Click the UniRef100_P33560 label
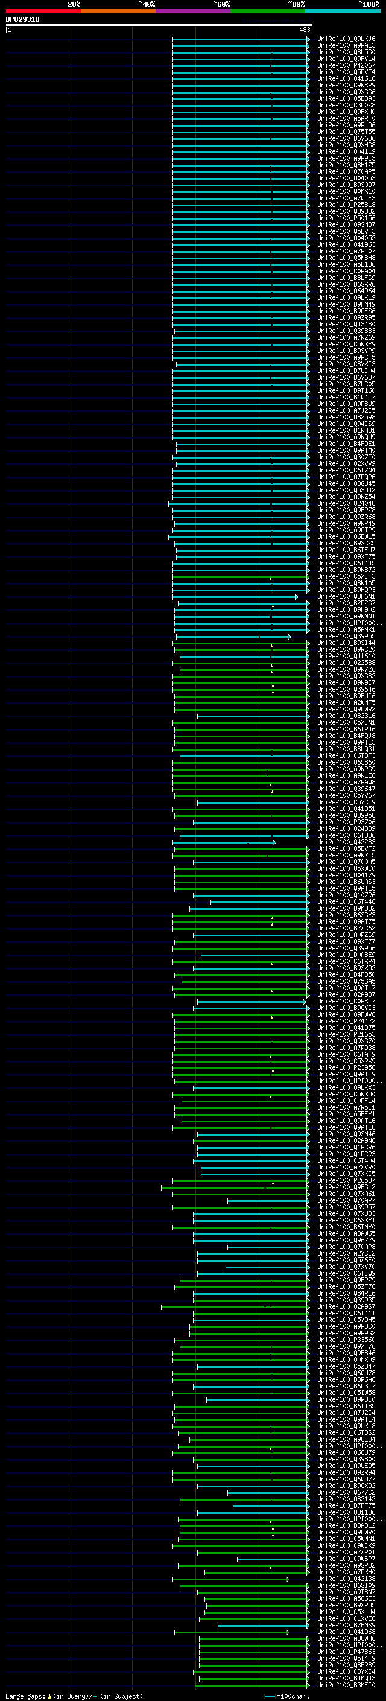Image resolution: width=386 pixels, height=1701 pixels. (x=346, y=1340)
